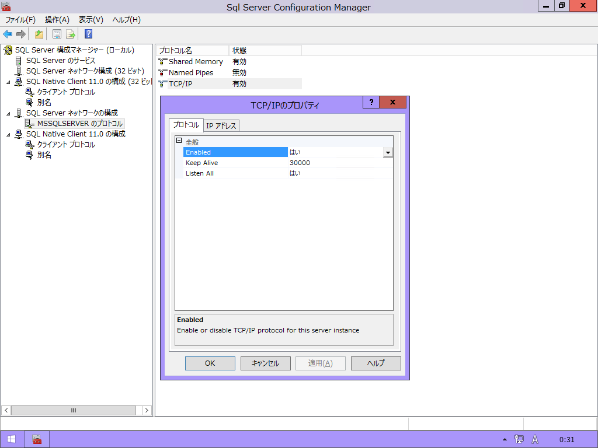Viewport: 598px width, 448px height.
Task: Collapse the 全般 property category
Action: (x=179, y=141)
